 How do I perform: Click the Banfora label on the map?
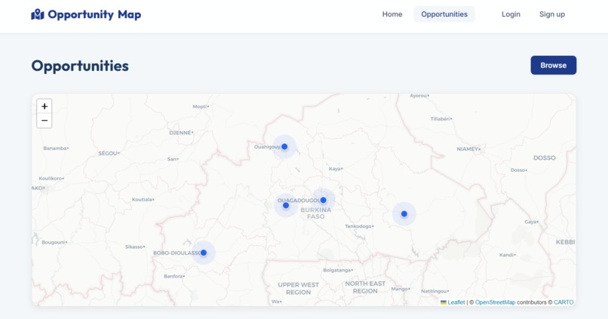tap(174, 276)
